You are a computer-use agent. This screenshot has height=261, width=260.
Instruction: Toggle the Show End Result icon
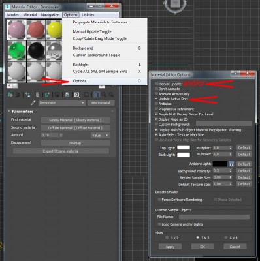click(96, 95)
